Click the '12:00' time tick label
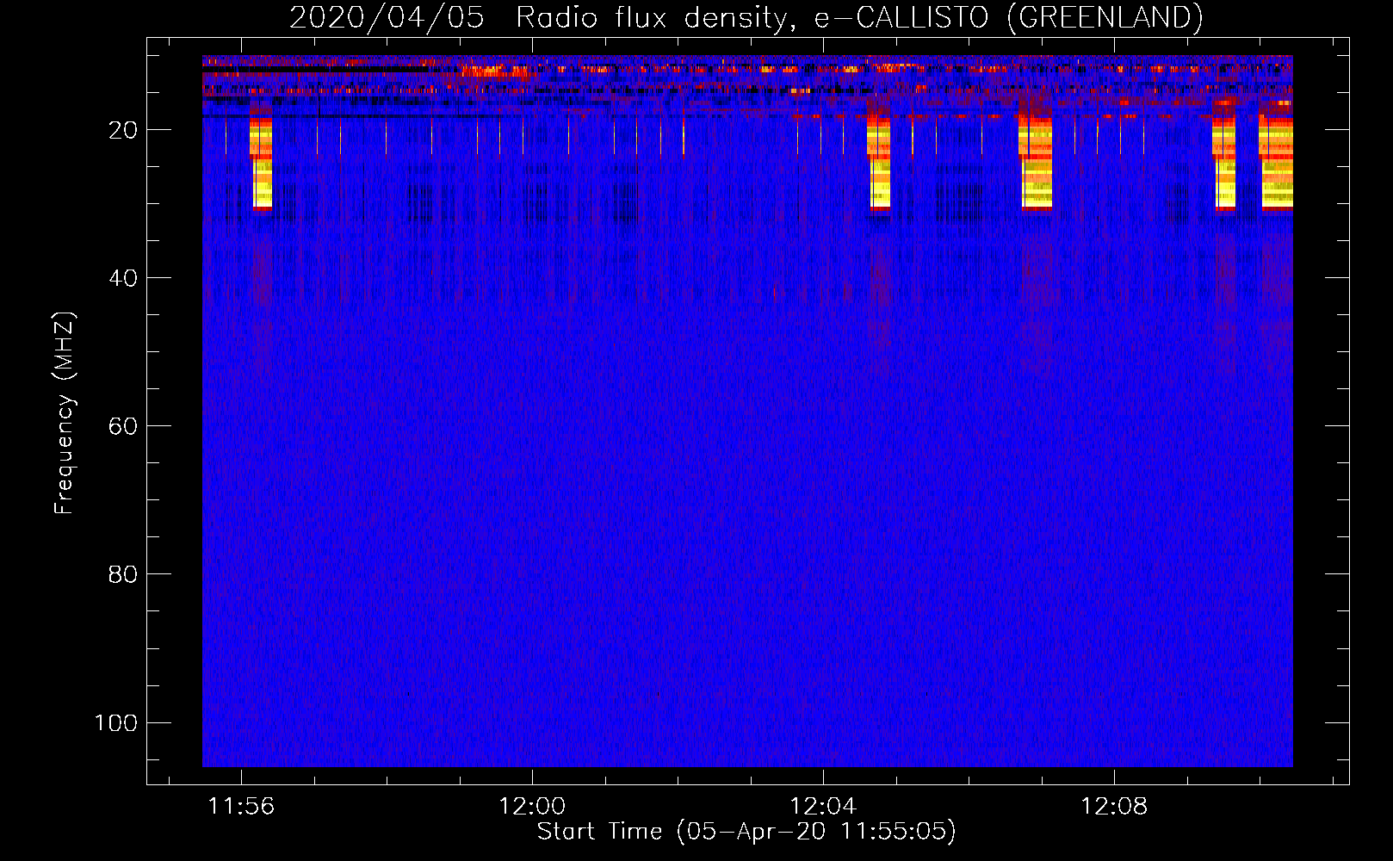Image resolution: width=1393 pixels, height=861 pixels. click(x=532, y=807)
